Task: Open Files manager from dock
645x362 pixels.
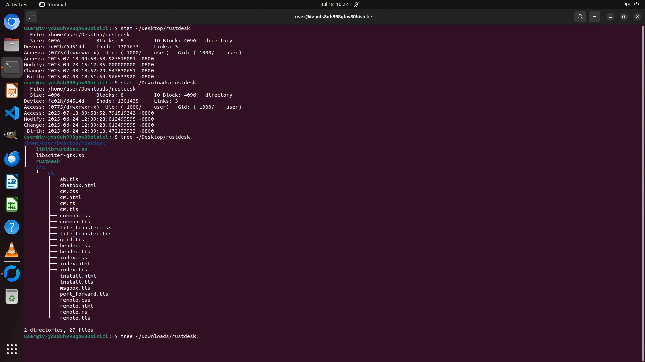Action: point(12,45)
